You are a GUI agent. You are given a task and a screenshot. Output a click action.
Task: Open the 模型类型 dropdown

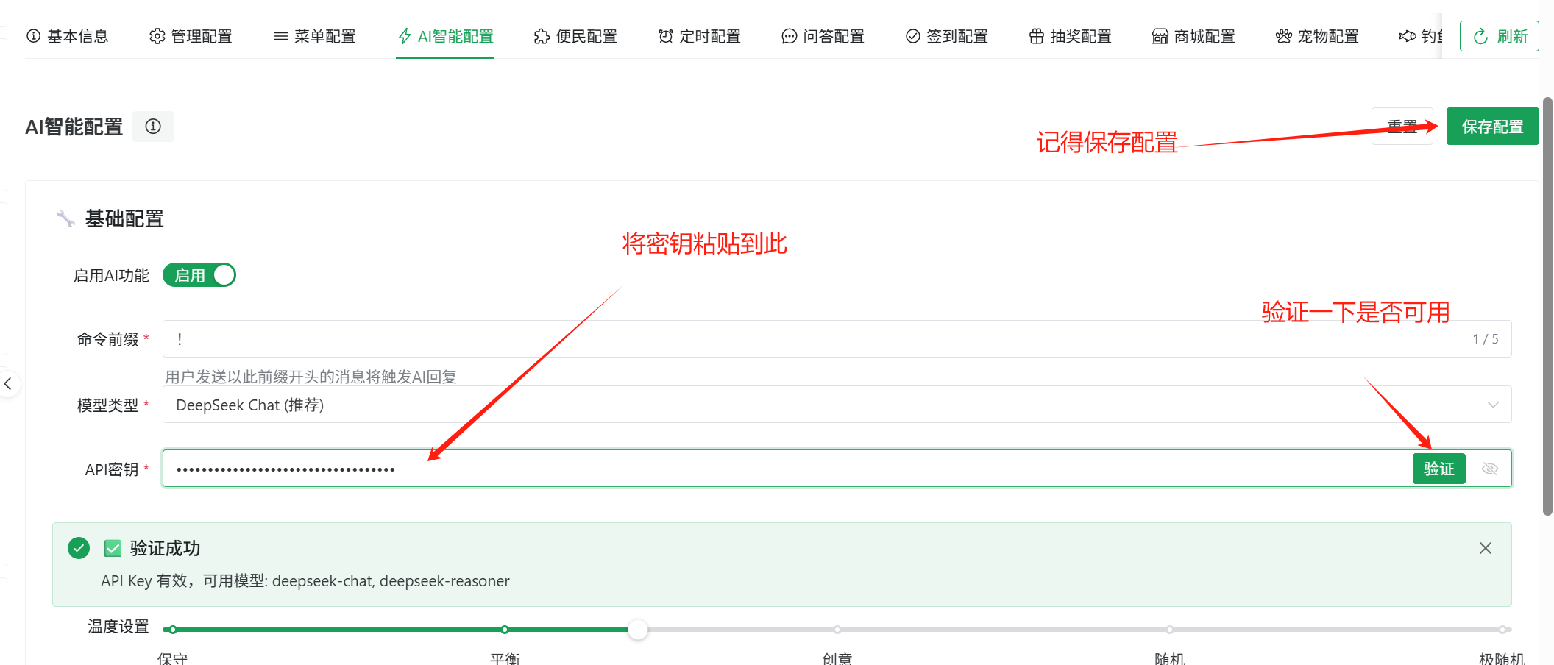click(x=837, y=405)
